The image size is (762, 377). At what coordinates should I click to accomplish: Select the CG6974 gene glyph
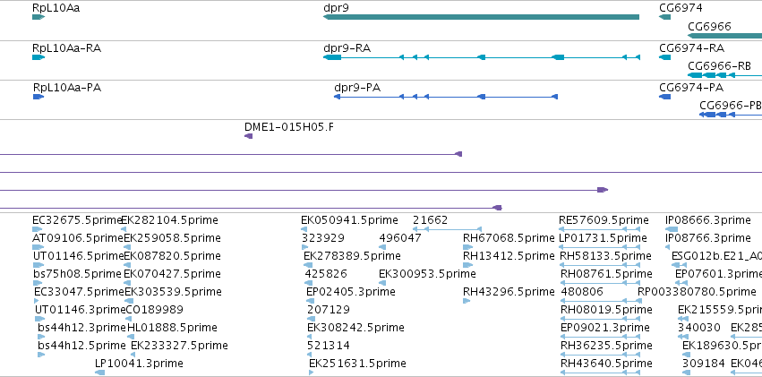point(664,17)
